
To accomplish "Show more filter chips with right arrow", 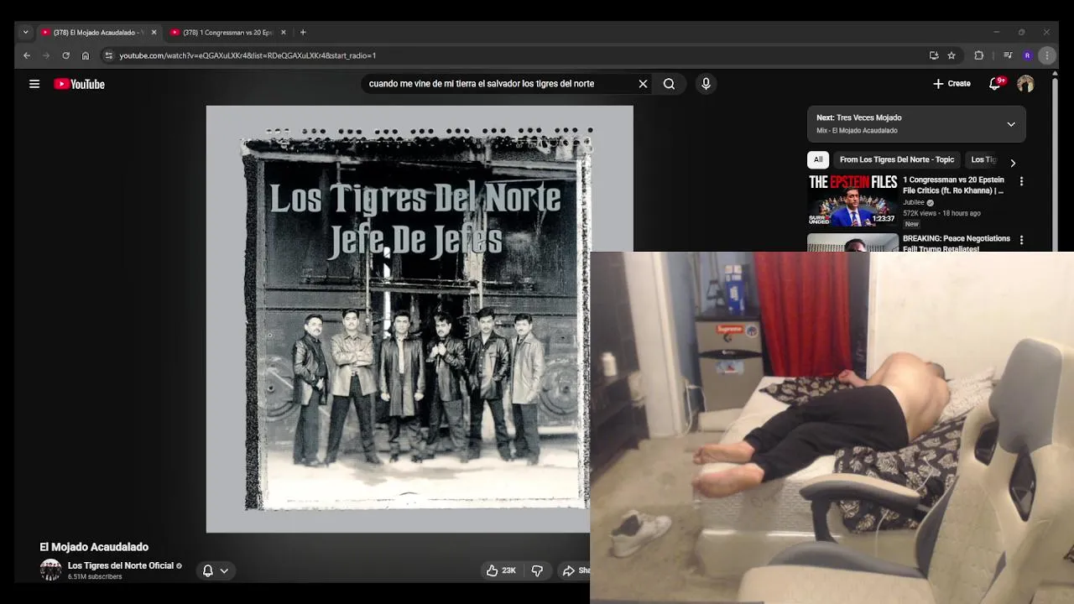I will coord(1013,163).
